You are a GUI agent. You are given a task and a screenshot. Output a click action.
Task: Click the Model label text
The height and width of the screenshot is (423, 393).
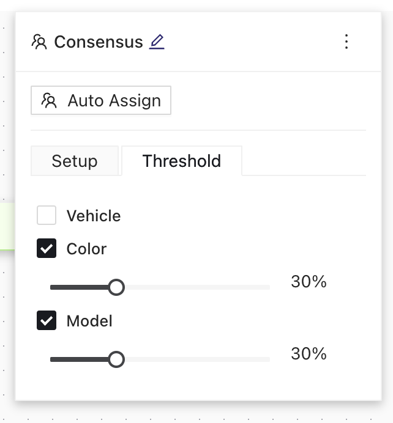tap(89, 321)
